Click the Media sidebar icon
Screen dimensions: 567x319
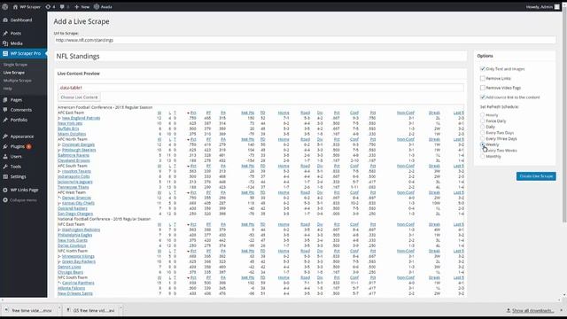(x=5, y=43)
